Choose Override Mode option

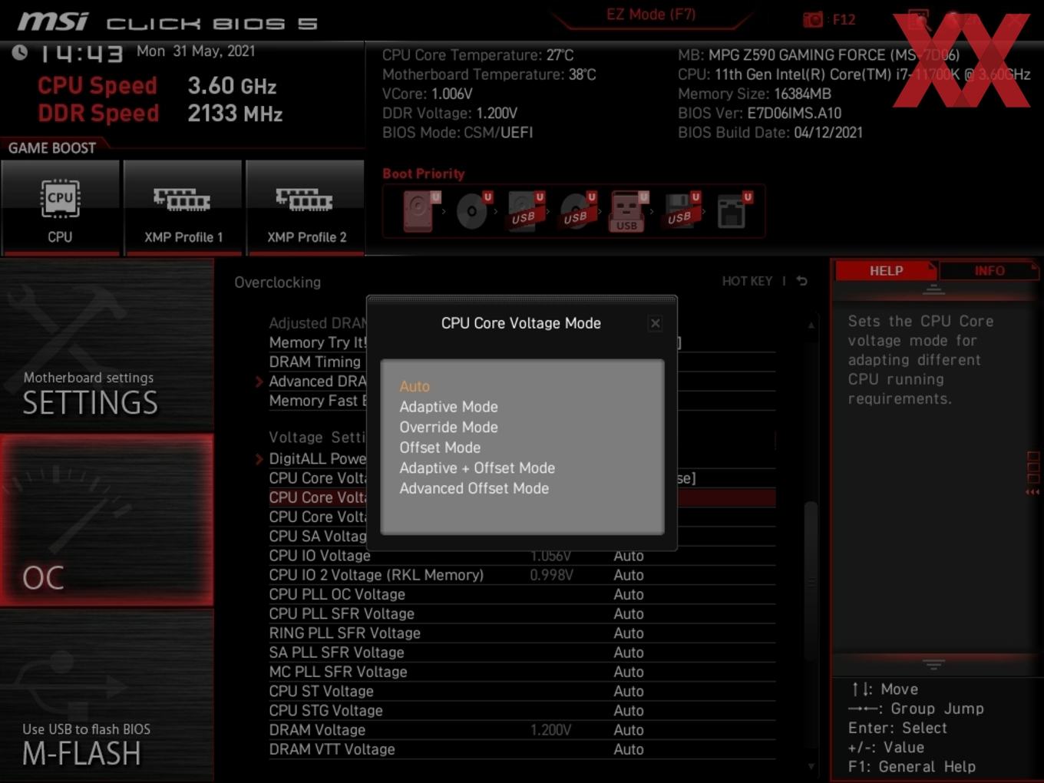pos(448,427)
